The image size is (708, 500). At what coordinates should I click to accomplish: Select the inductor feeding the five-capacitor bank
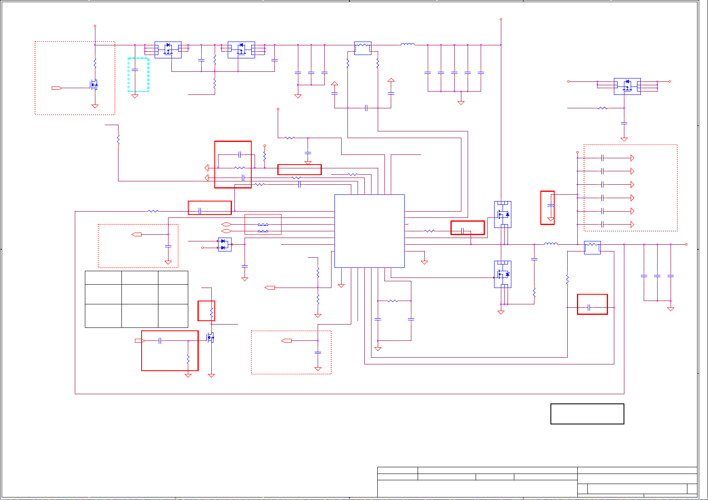coord(408,44)
